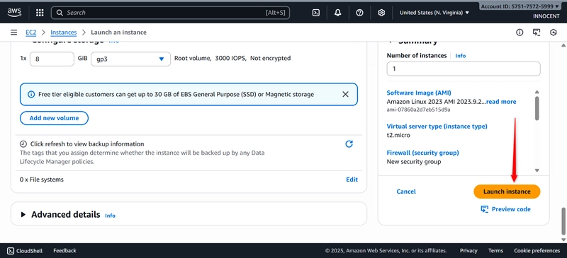Open Info link beside Advanced details
The height and width of the screenshot is (258, 567).
pyautogui.click(x=110, y=216)
